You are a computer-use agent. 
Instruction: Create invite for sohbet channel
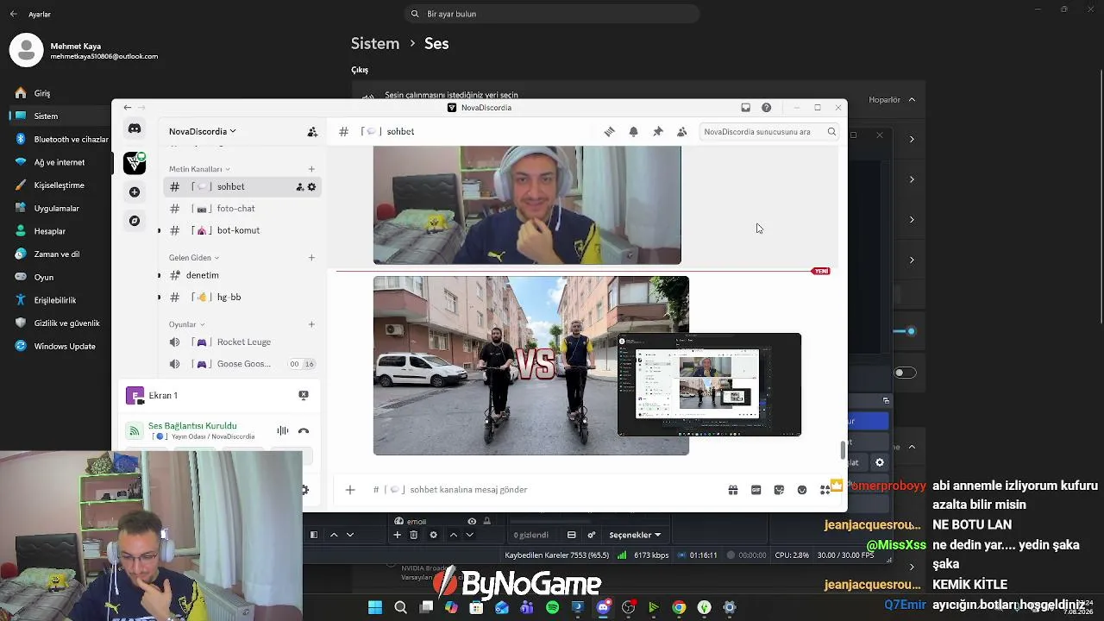point(300,187)
